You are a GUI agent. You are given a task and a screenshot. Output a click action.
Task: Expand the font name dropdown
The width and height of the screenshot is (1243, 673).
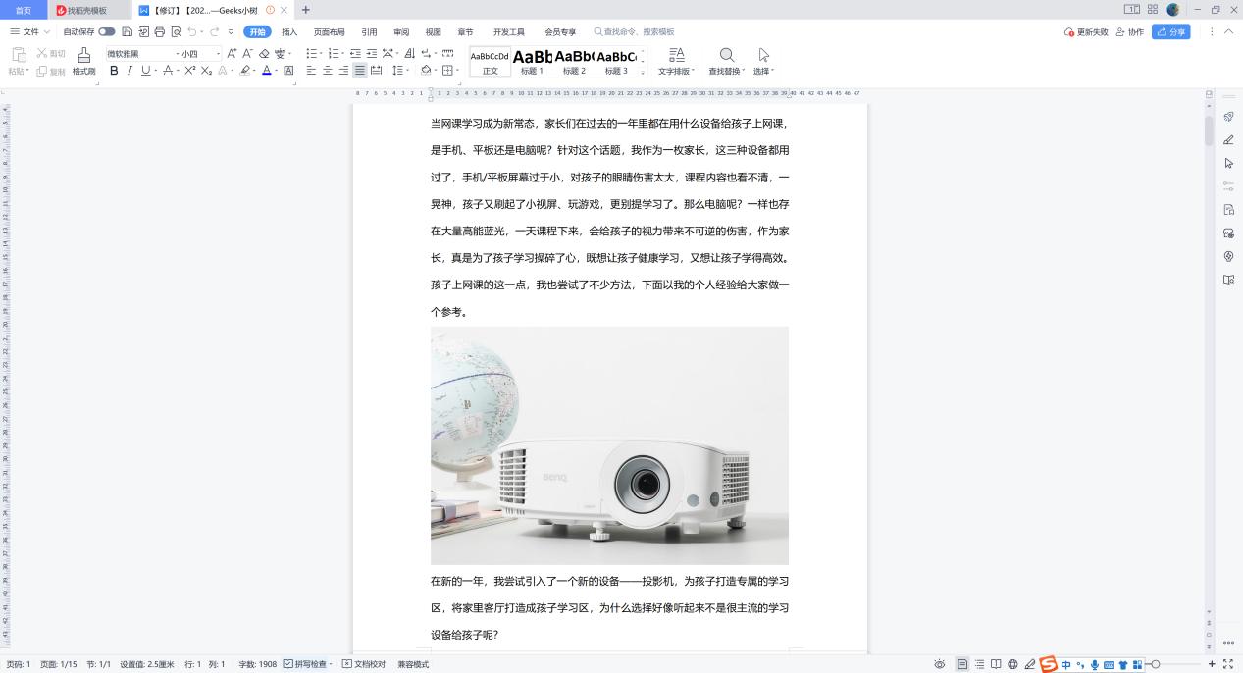(178, 54)
